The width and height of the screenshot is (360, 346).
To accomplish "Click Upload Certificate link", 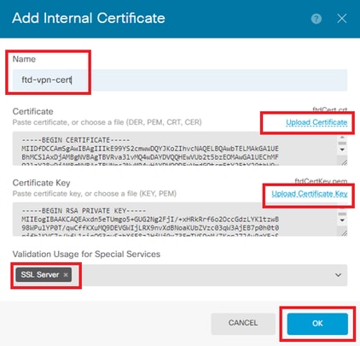I will coord(316,122).
